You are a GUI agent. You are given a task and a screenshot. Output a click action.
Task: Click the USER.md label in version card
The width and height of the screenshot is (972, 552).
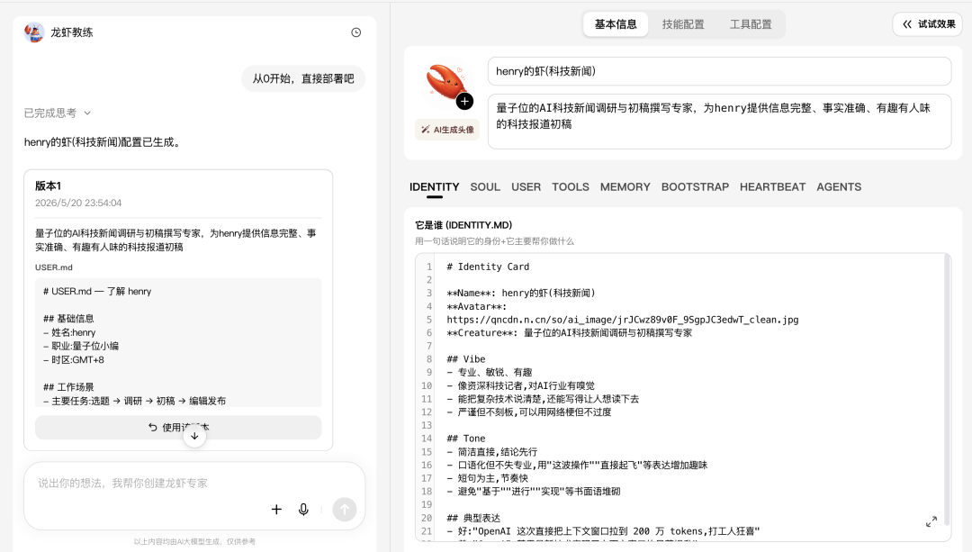tap(53, 267)
